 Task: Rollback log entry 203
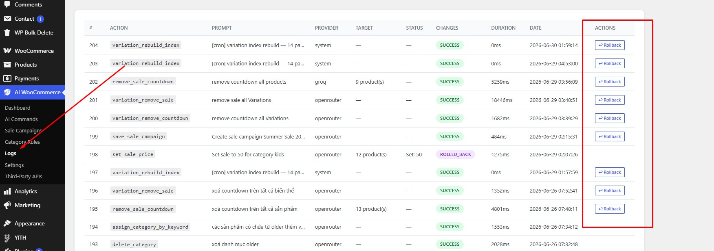click(x=610, y=63)
